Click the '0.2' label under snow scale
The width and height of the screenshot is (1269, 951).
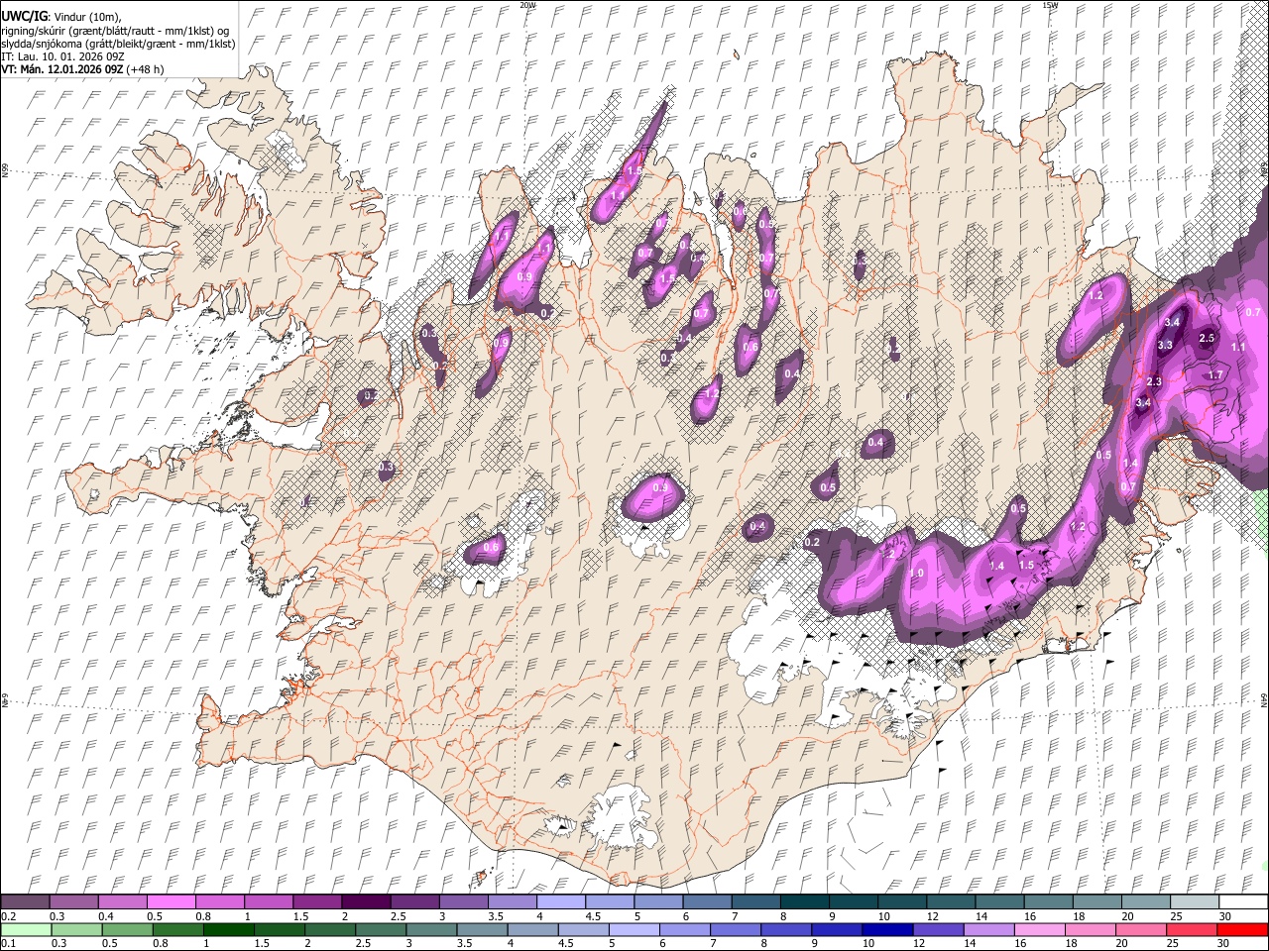click(7, 916)
